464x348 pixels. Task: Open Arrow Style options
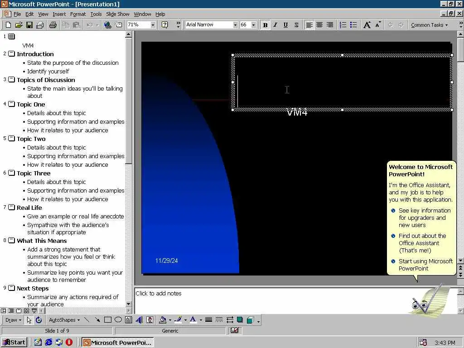pyautogui.click(x=230, y=320)
